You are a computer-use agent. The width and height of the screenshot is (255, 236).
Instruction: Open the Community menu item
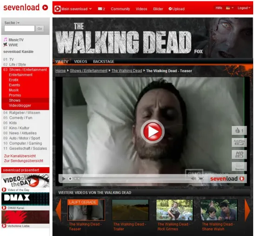pos(121,9)
